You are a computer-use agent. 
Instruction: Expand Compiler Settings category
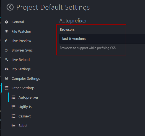[x=26, y=79]
